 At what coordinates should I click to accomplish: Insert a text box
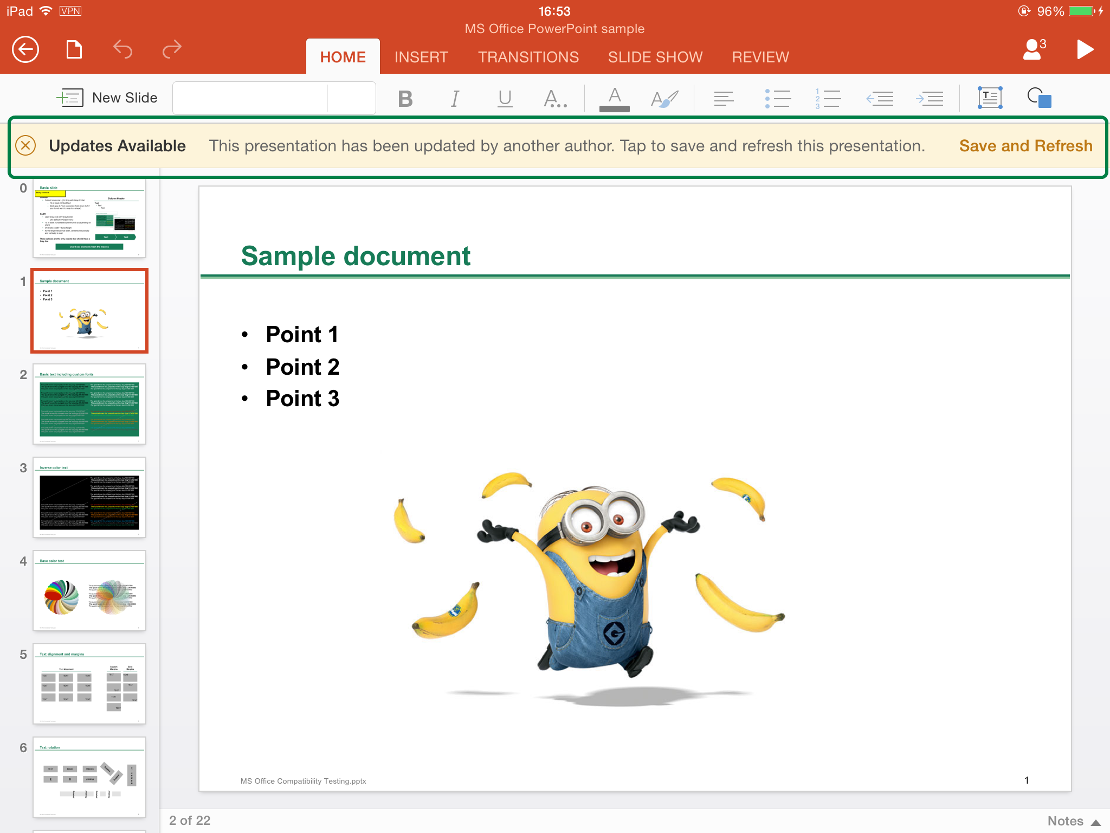pos(990,98)
